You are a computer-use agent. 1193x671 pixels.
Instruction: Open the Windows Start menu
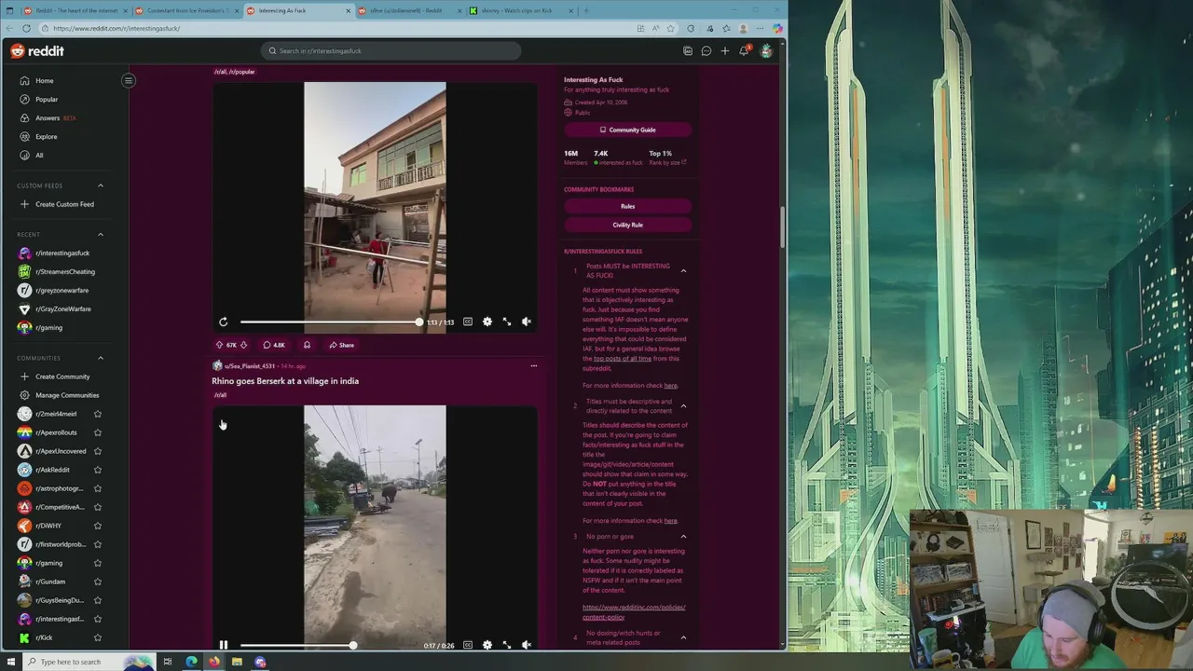[x=10, y=662]
